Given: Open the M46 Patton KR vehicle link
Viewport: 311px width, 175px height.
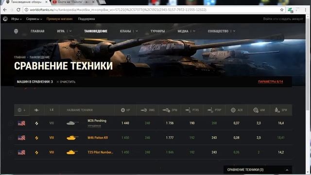Looking at the screenshot, I should tap(98, 138).
